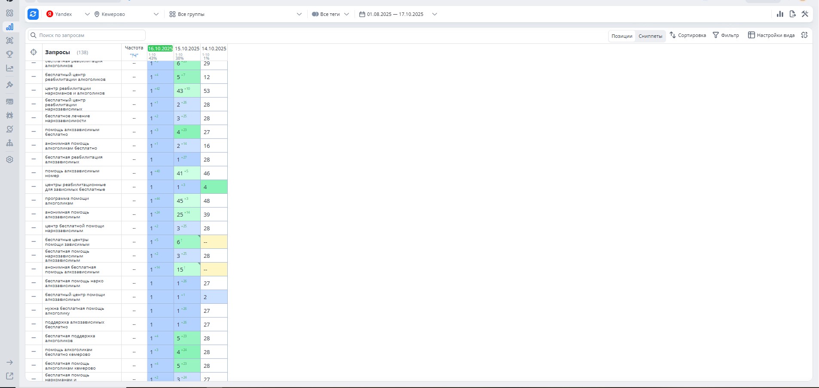Image resolution: width=819 pixels, height=388 pixels.
Task: Click the query "бесплатное лечение наркозависимости"
Action: (67, 118)
